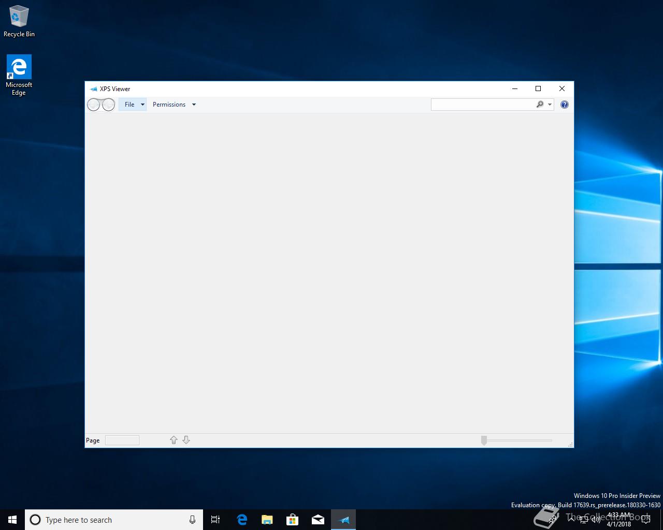The image size is (663, 530).
Task: Focus the document search field
Action: pos(483,105)
